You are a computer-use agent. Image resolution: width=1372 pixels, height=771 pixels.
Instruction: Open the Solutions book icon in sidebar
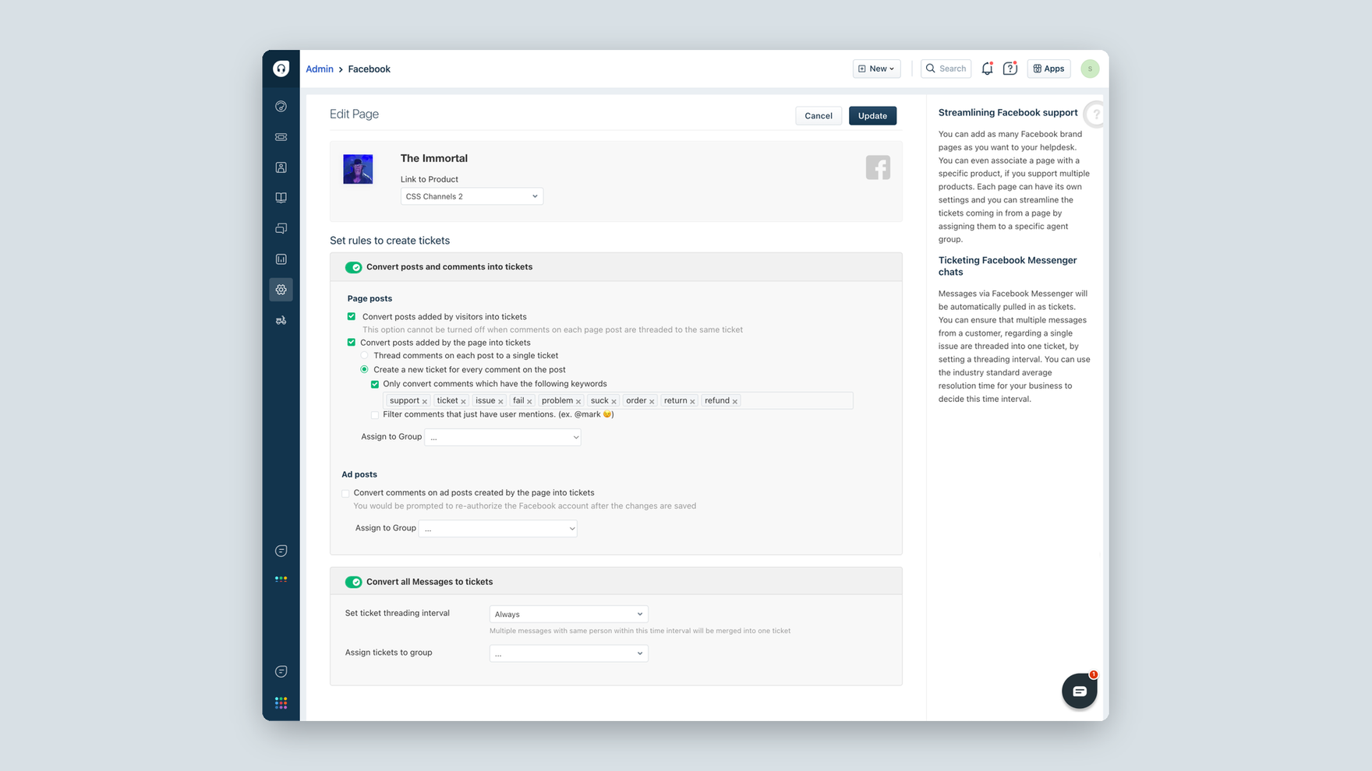point(281,198)
